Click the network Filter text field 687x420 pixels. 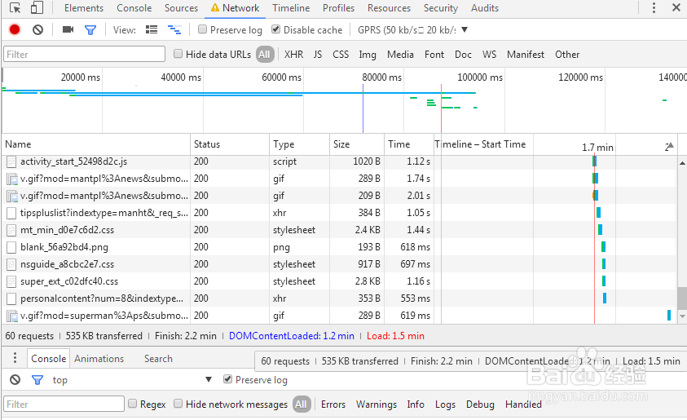point(84,55)
